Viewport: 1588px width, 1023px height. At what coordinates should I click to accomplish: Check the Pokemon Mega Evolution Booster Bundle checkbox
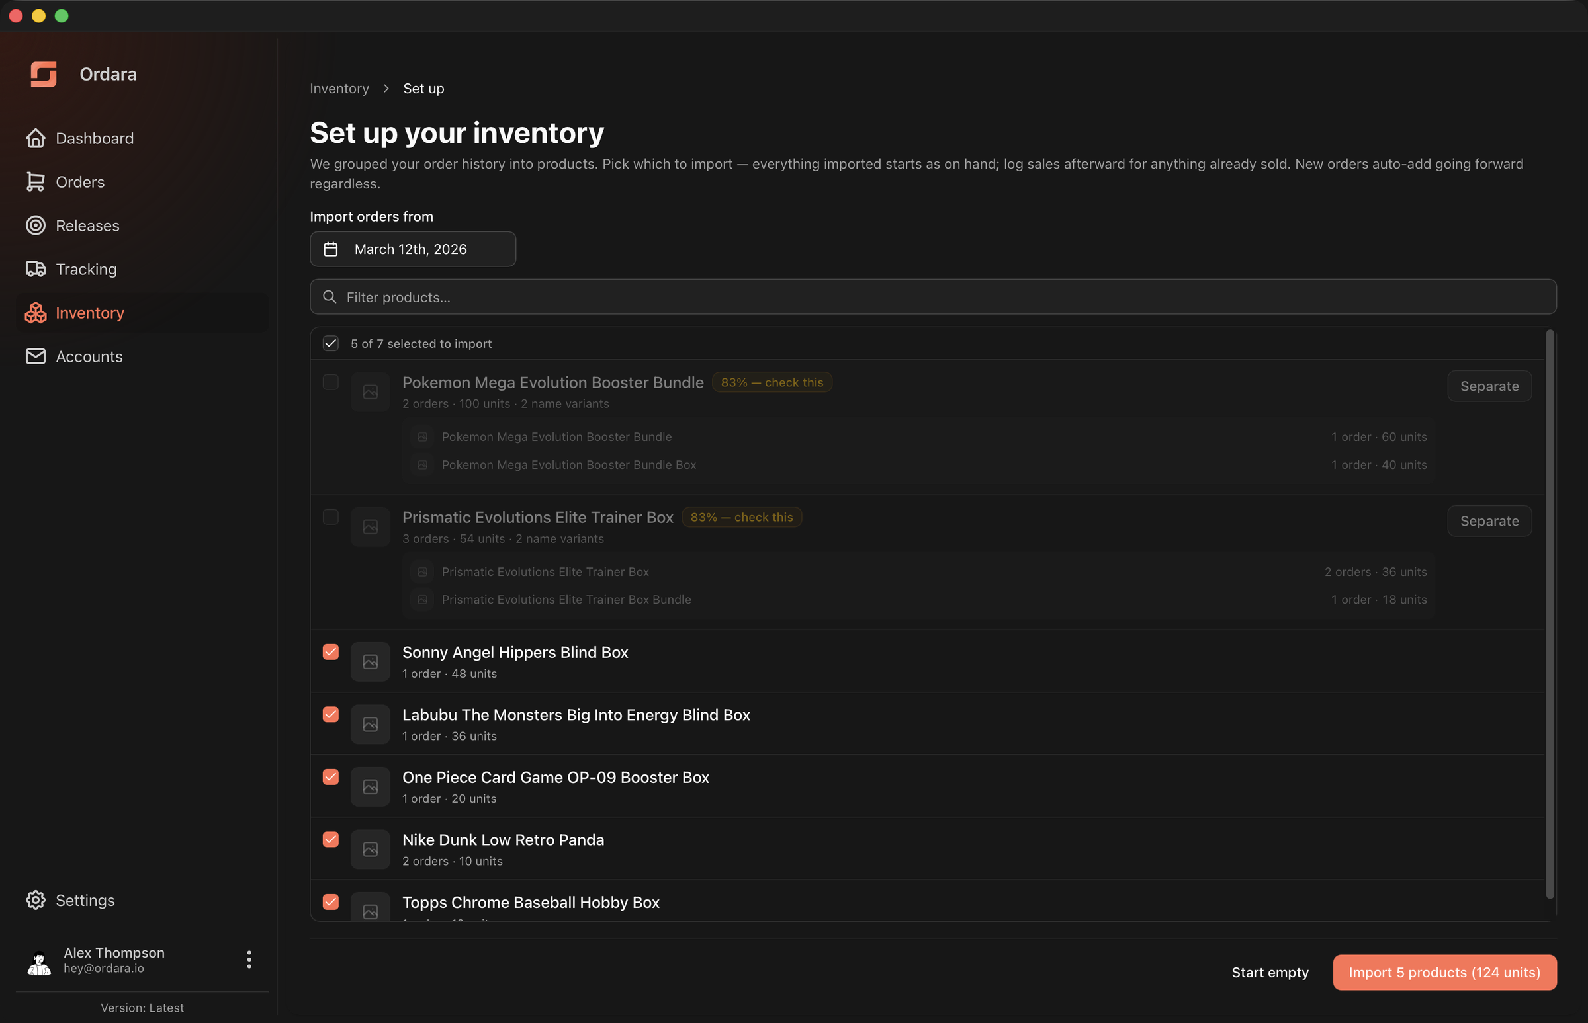331,382
